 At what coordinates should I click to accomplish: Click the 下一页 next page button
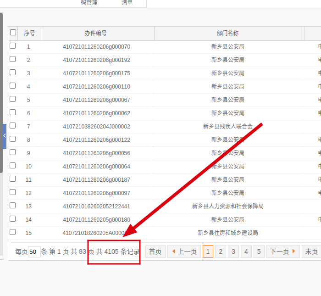[282, 251]
